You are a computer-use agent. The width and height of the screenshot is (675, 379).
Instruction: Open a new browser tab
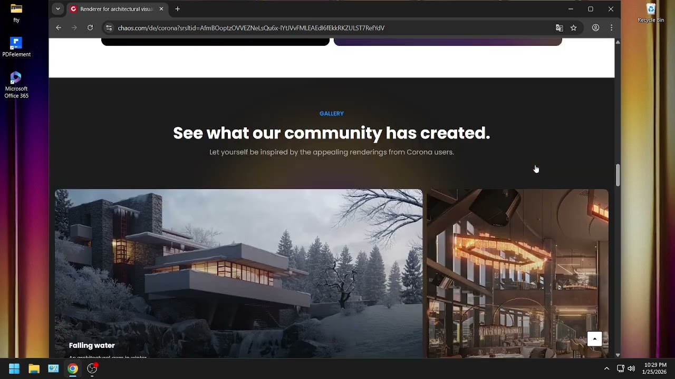178,9
